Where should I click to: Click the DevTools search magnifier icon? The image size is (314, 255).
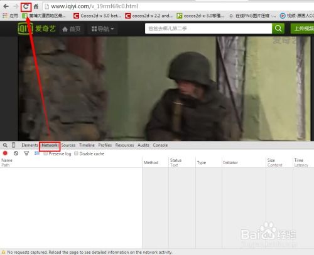[x=5, y=145]
